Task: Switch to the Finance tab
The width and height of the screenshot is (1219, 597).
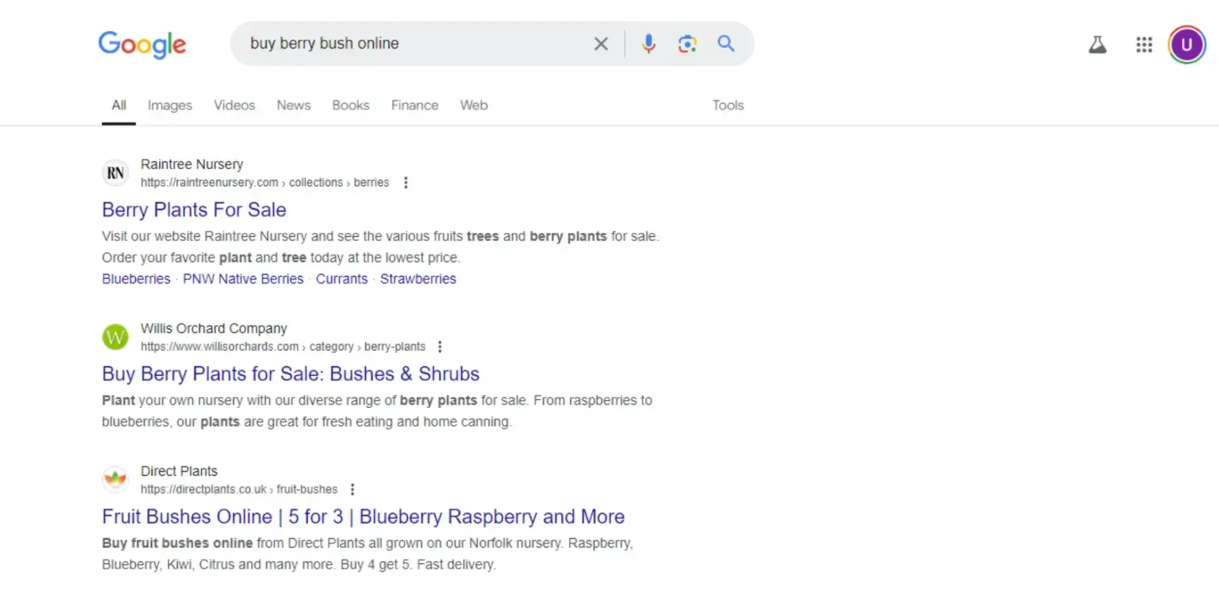Action: click(x=415, y=105)
